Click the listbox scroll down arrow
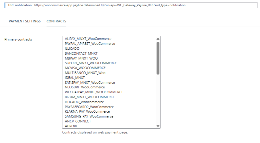 (158, 126)
